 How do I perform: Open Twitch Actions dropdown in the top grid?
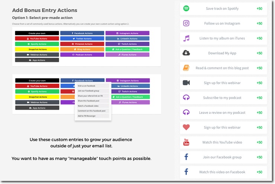coord(127,44)
